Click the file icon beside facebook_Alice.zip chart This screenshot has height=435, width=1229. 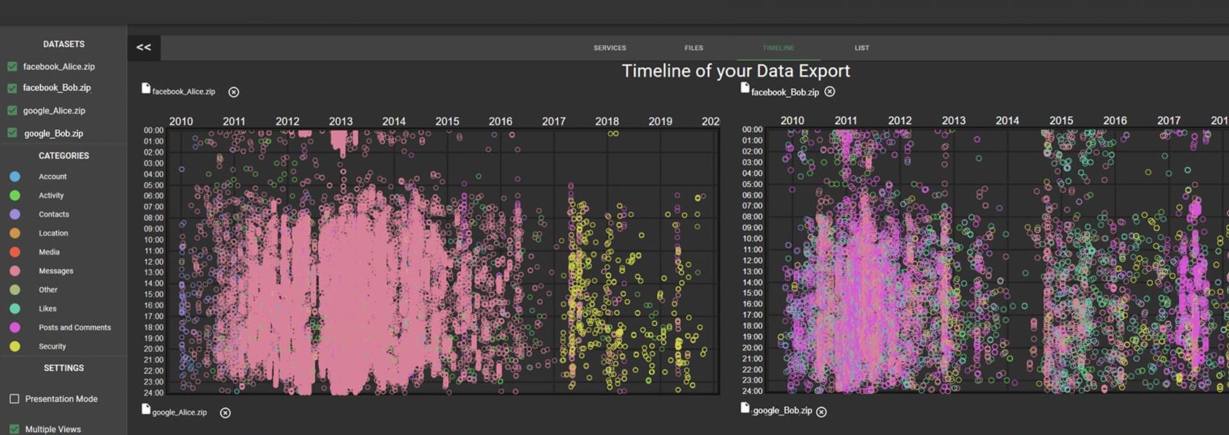(146, 88)
